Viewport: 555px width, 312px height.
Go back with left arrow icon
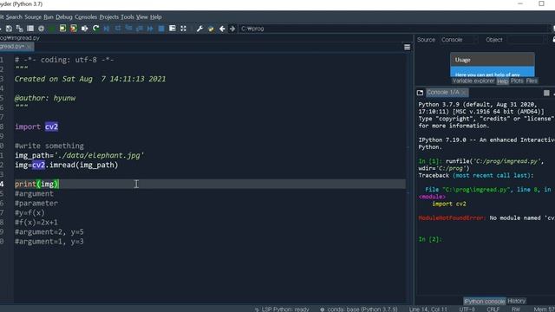(x=222, y=29)
